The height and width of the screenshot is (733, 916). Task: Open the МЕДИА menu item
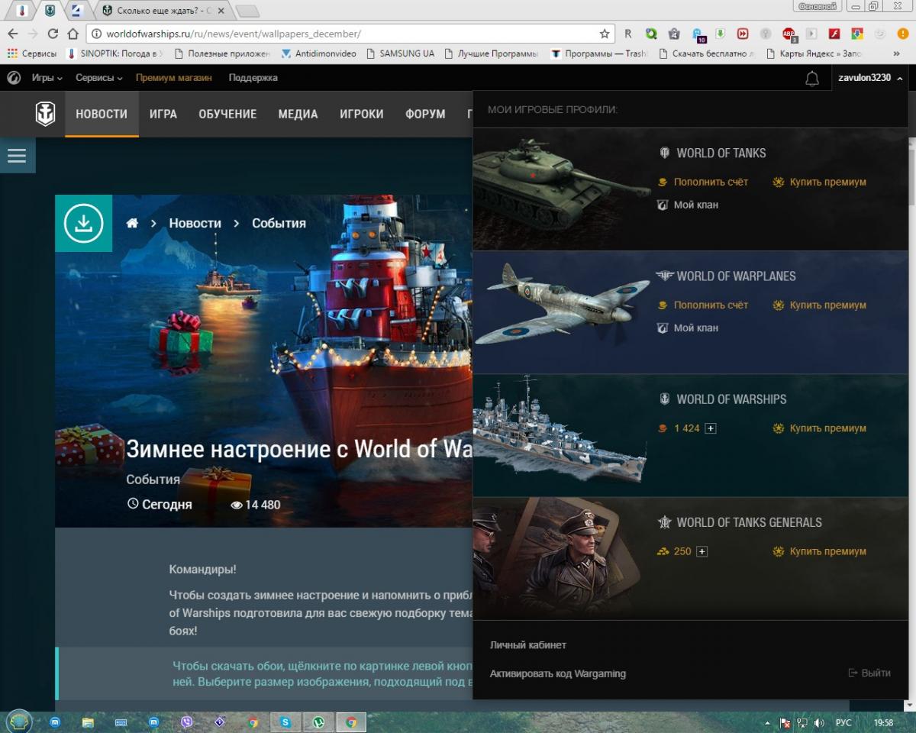point(298,114)
